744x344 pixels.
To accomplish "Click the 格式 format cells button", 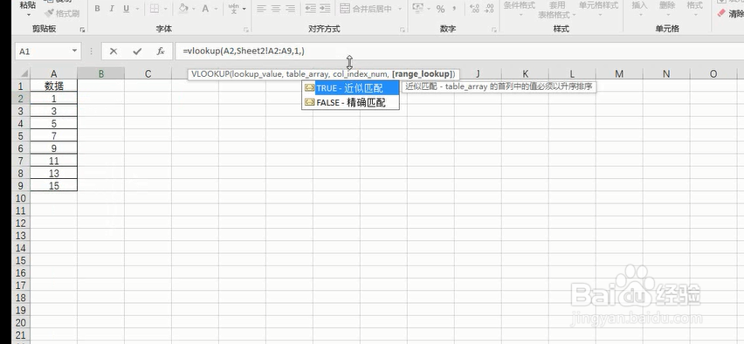I will 694,9.
